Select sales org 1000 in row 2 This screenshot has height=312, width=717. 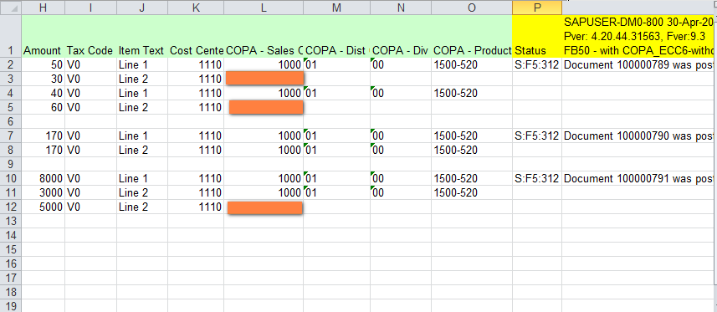(x=264, y=65)
